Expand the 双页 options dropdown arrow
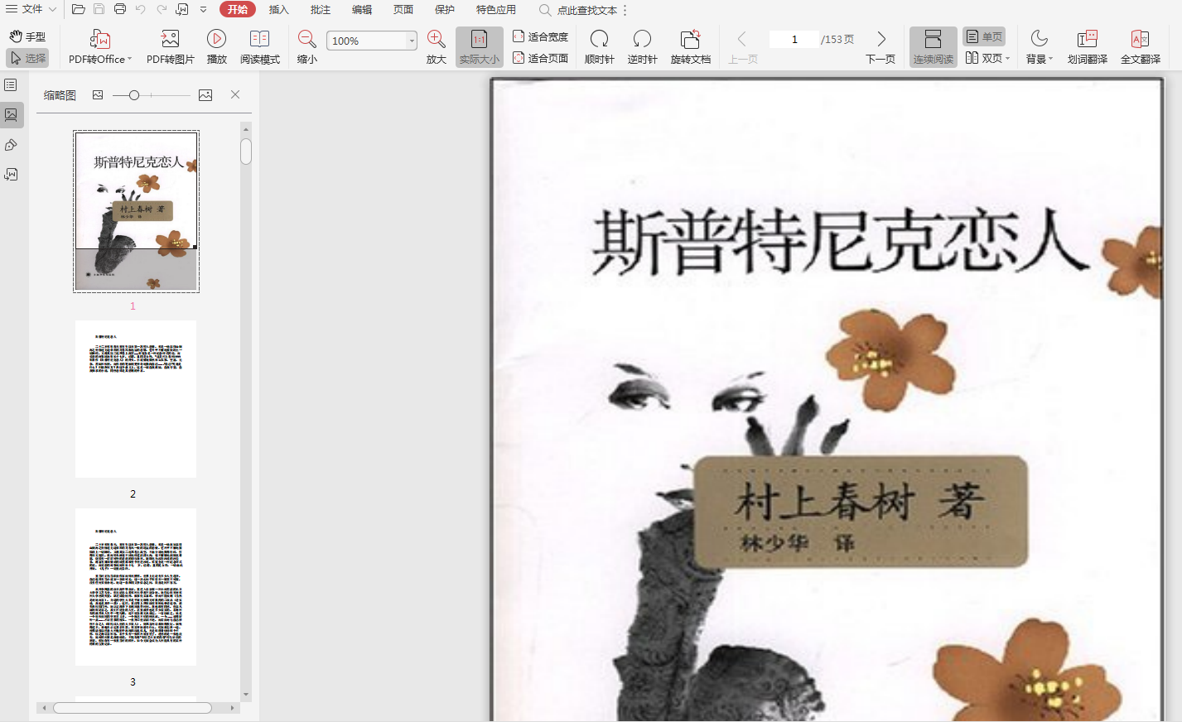This screenshot has height=722, width=1182. [x=1007, y=59]
